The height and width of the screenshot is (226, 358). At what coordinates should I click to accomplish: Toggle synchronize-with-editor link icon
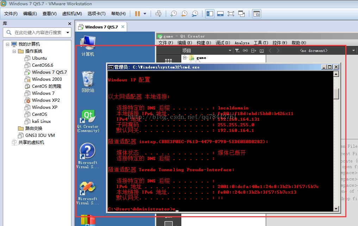click(x=245, y=51)
